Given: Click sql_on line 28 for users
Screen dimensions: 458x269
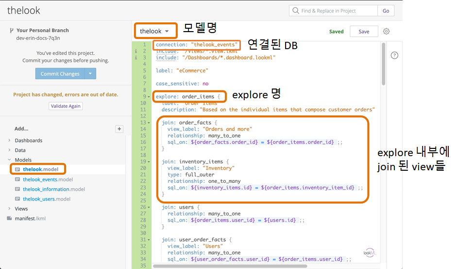Looking at the screenshot, I should tap(236, 220).
